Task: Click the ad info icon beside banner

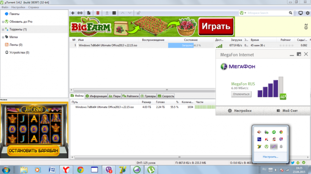Action: pyautogui.click(x=306, y=28)
